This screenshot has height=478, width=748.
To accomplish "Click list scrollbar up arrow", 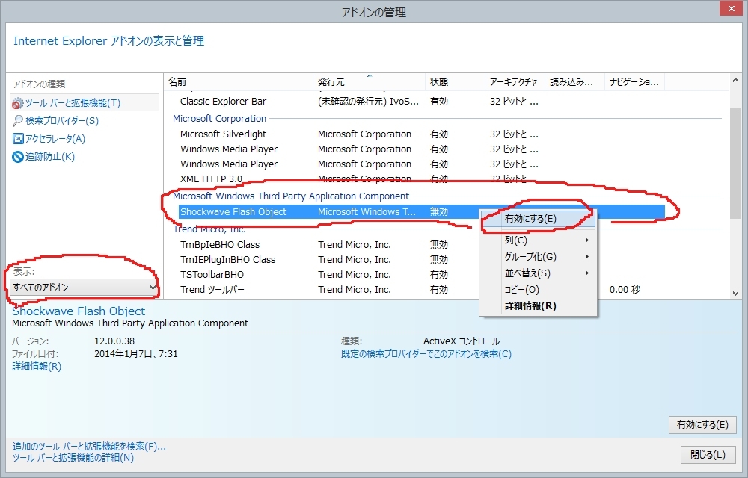I will coord(735,81).
